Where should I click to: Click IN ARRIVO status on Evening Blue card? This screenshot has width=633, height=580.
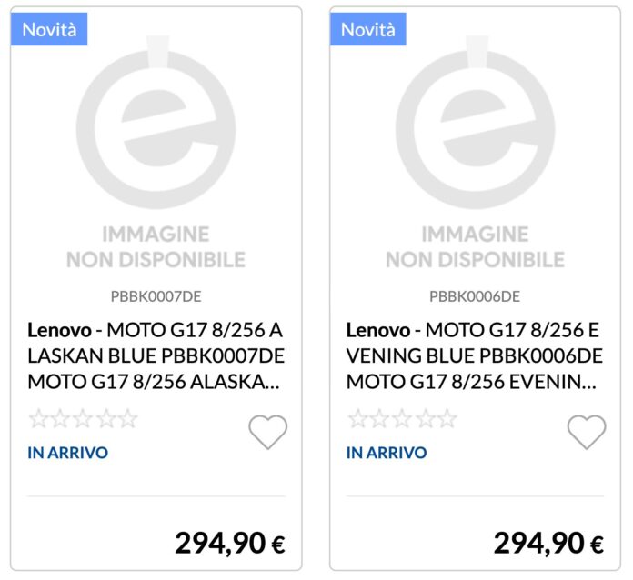coord(387,453)
